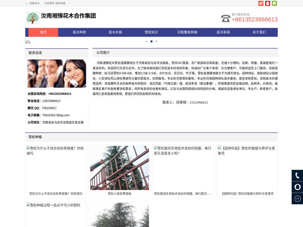Click the 雪松种植 section heading
The image size is (303, 227).
click(x=35, y=137)
